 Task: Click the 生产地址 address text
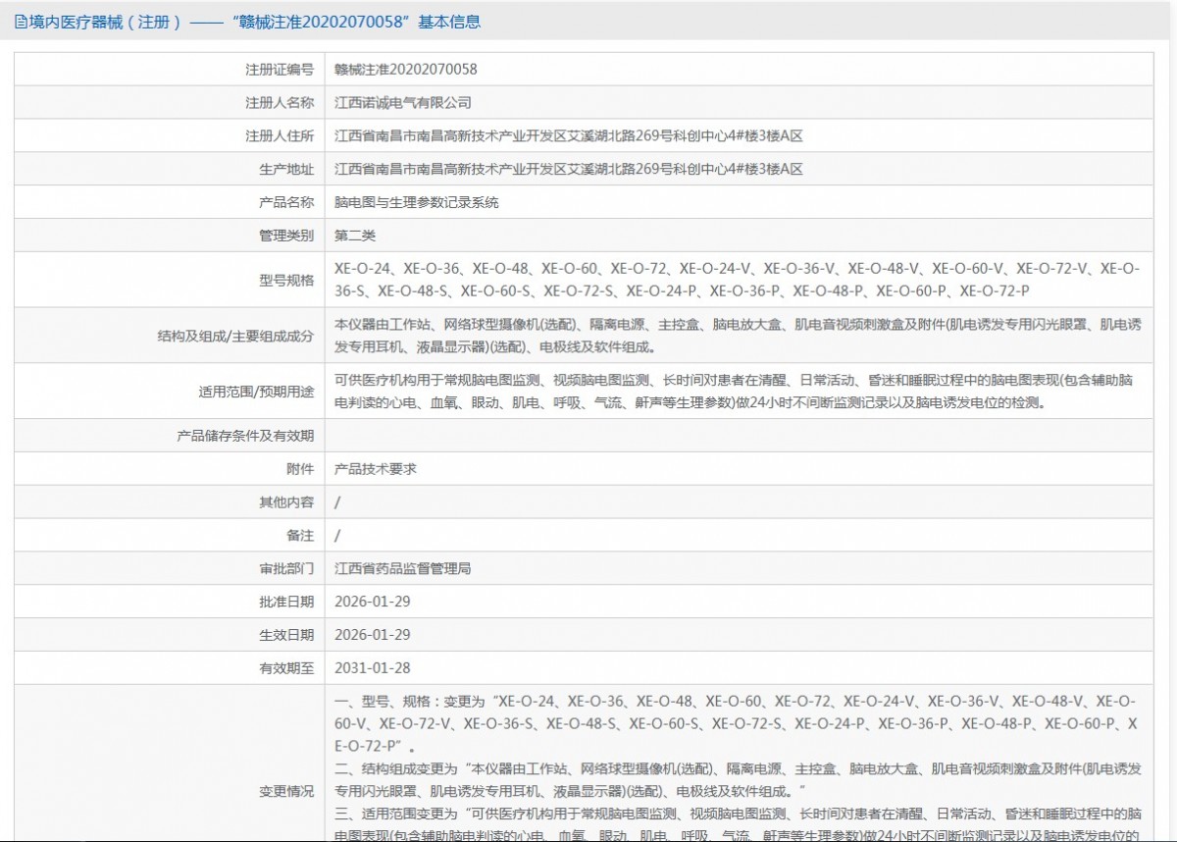click(x=569, y=169)
